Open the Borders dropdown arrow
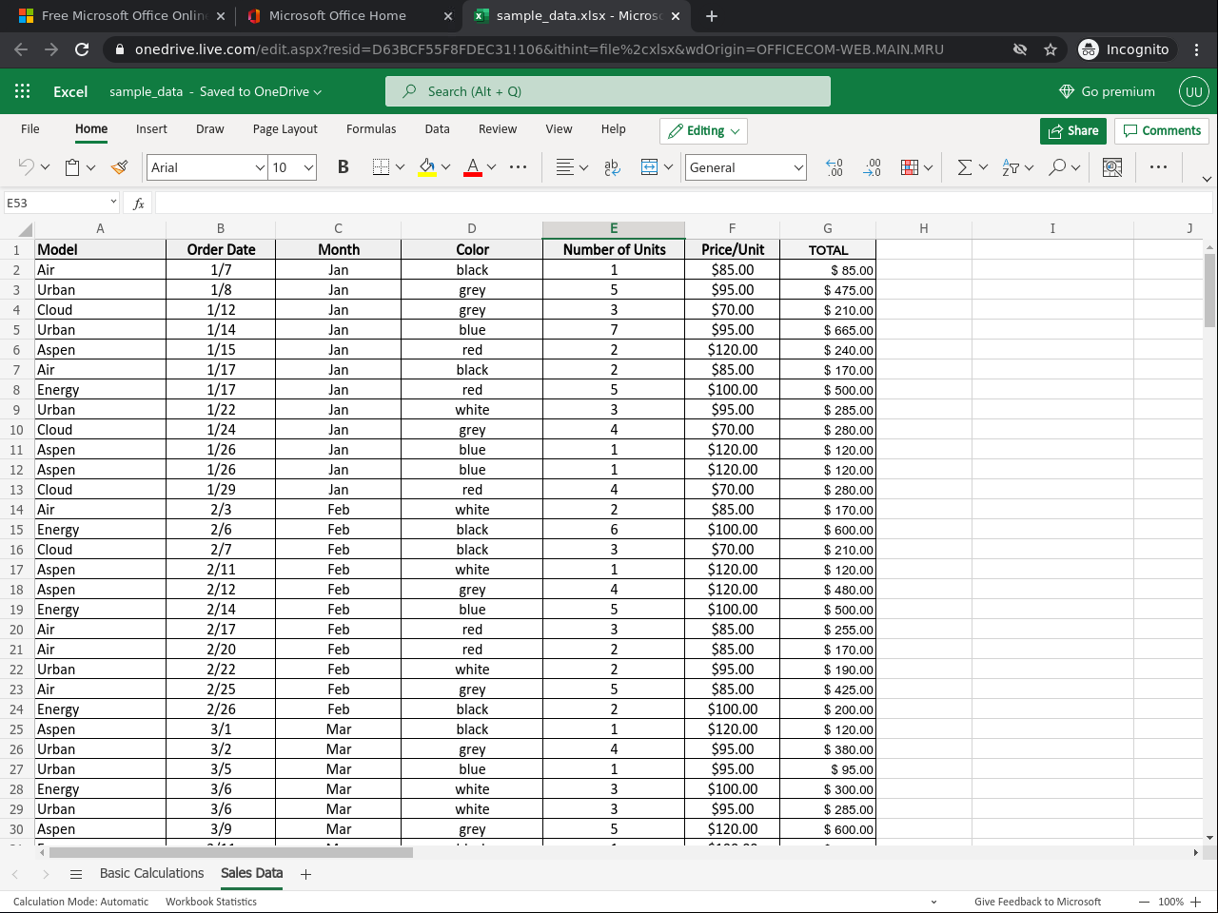 pos(400,166)
